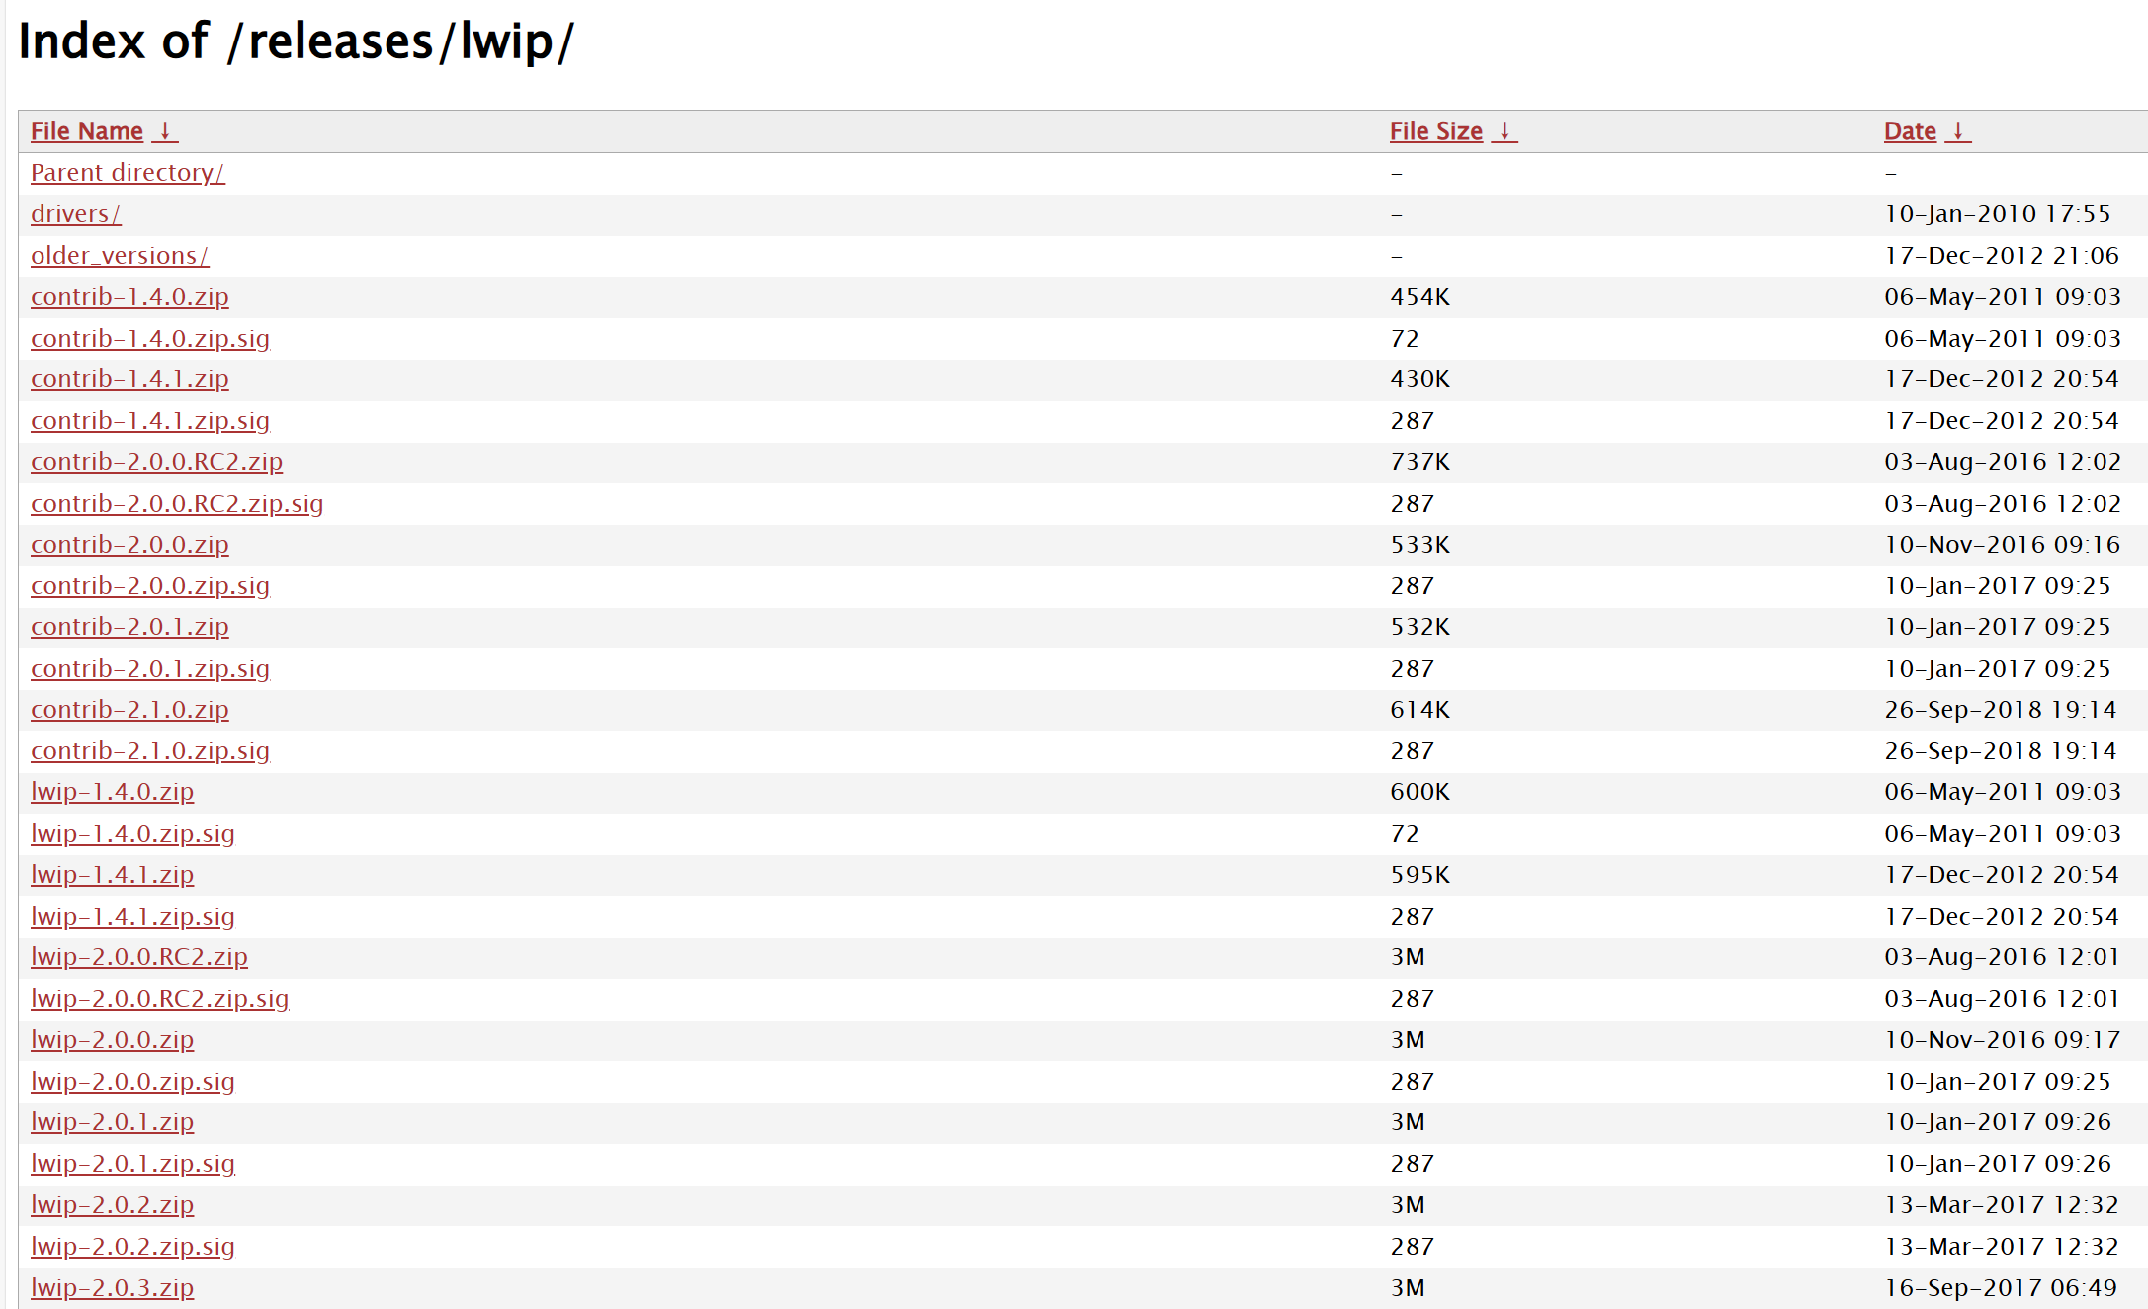2148x1309 pixels.
Task: Go to Parent directory
Action: click(128, 173)
